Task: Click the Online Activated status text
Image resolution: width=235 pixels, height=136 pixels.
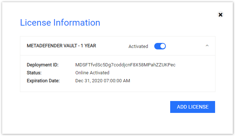Action: (x=92, y=73)
